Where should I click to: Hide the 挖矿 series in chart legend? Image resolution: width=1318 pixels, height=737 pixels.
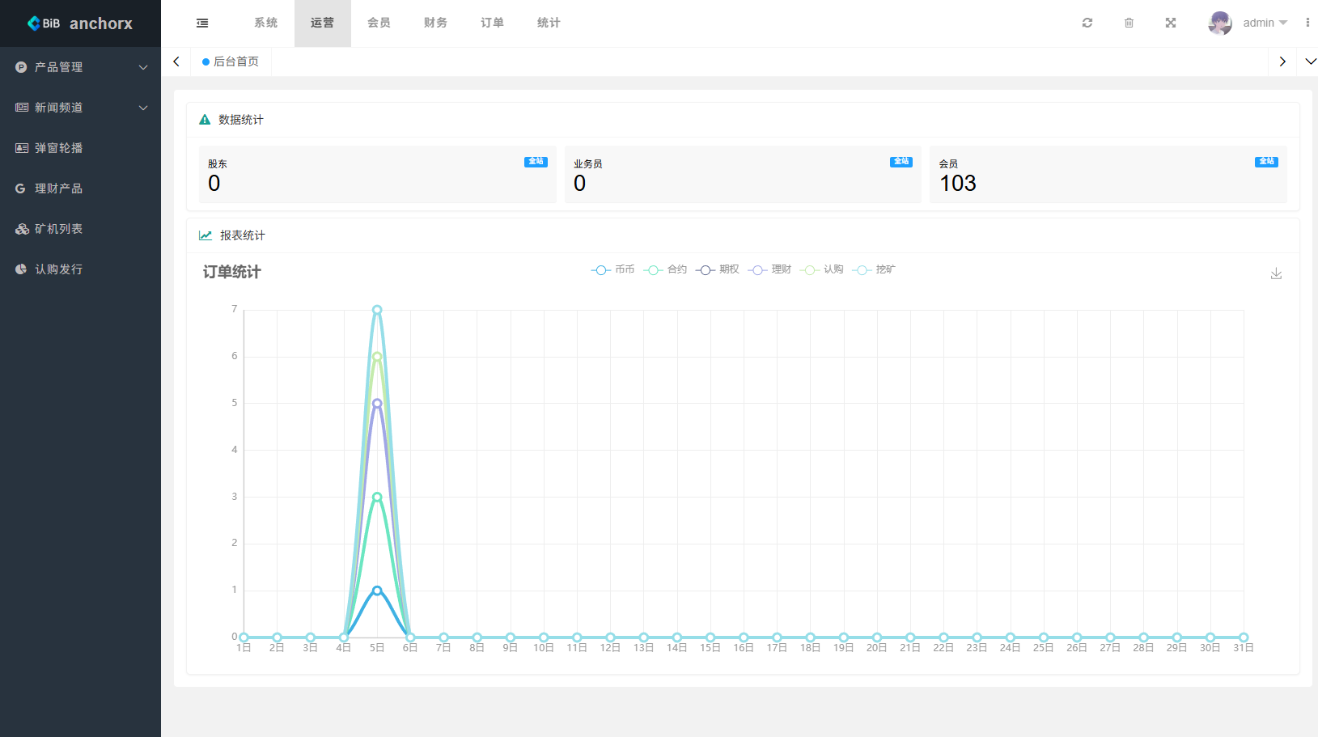[874, 270]
